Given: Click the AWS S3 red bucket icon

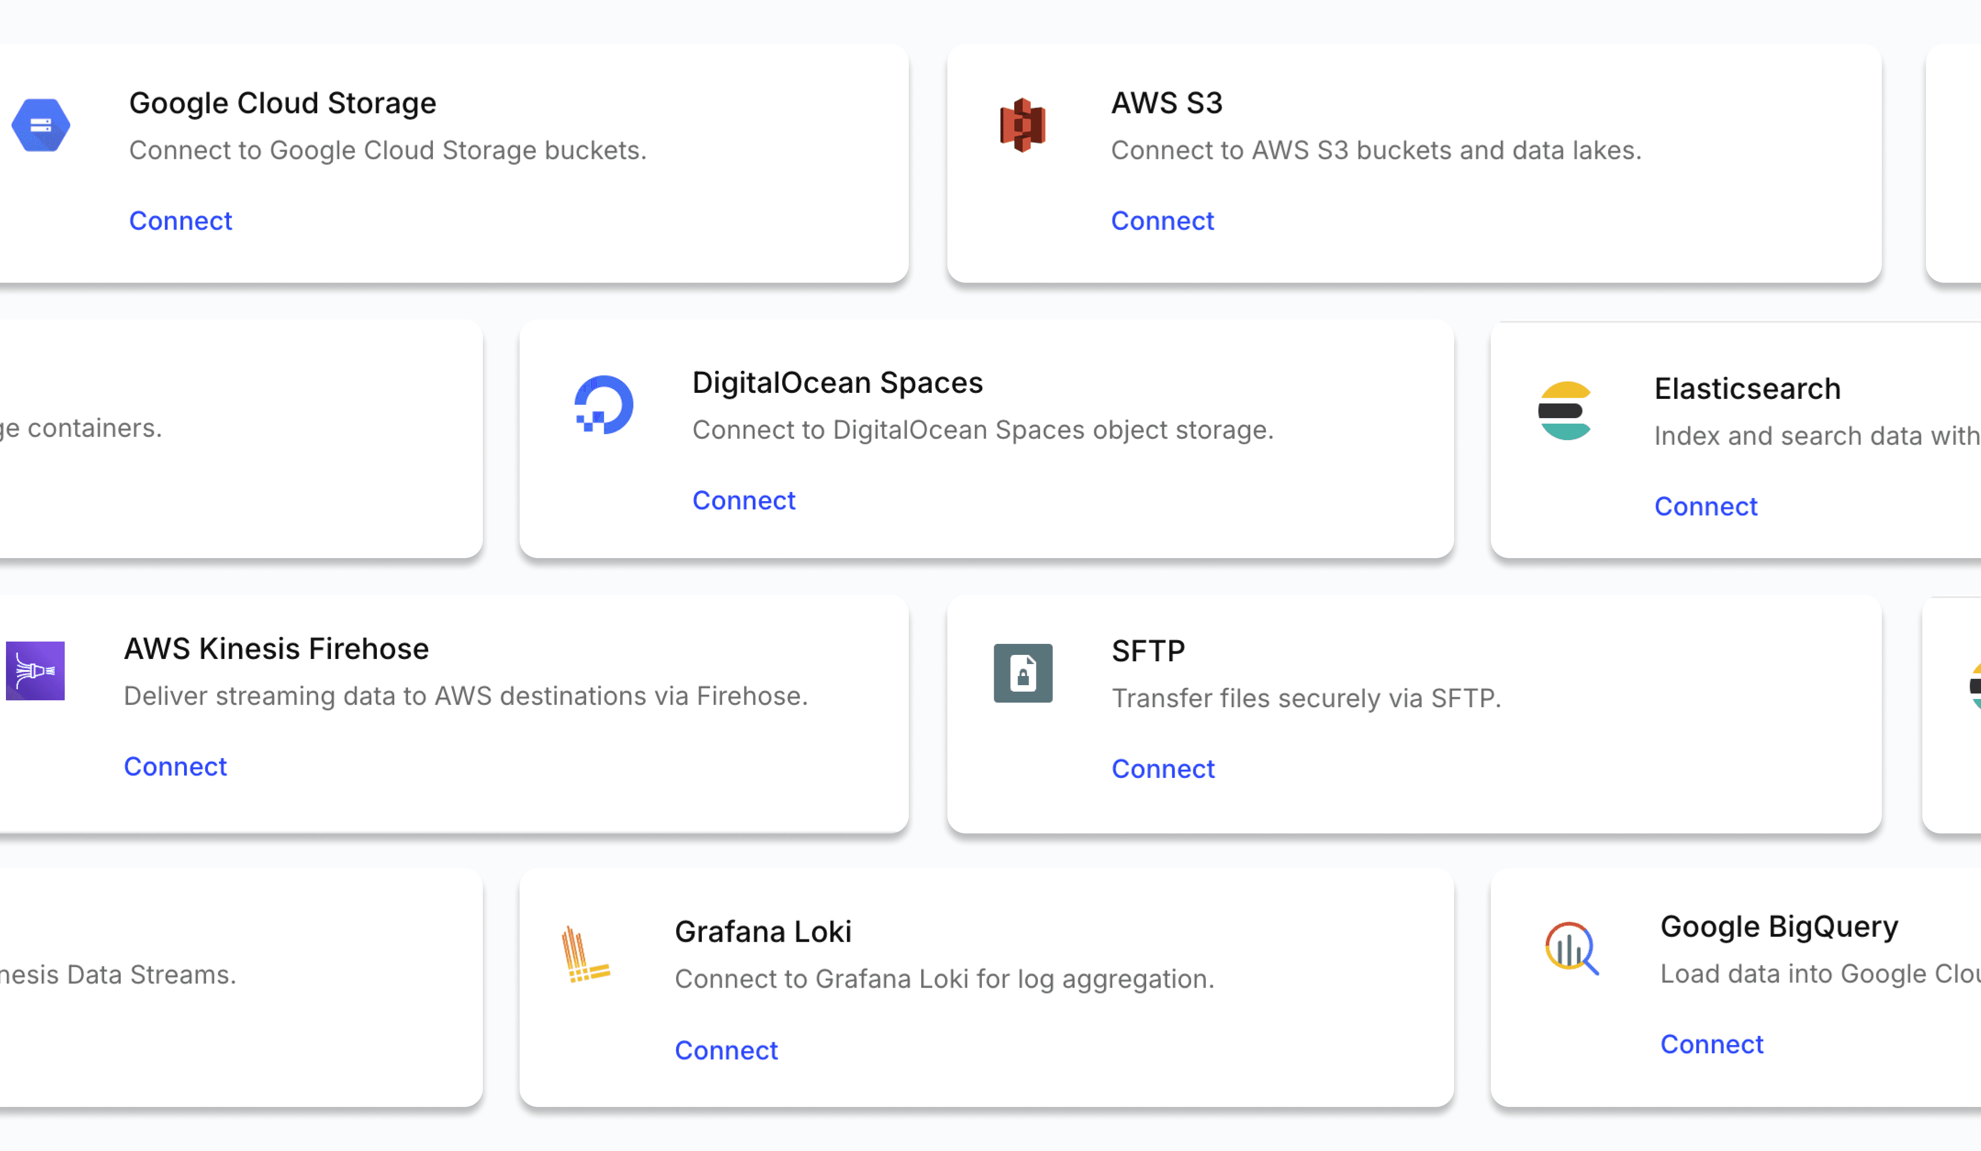Looking at the screenshot, I should coord(1022,125).
